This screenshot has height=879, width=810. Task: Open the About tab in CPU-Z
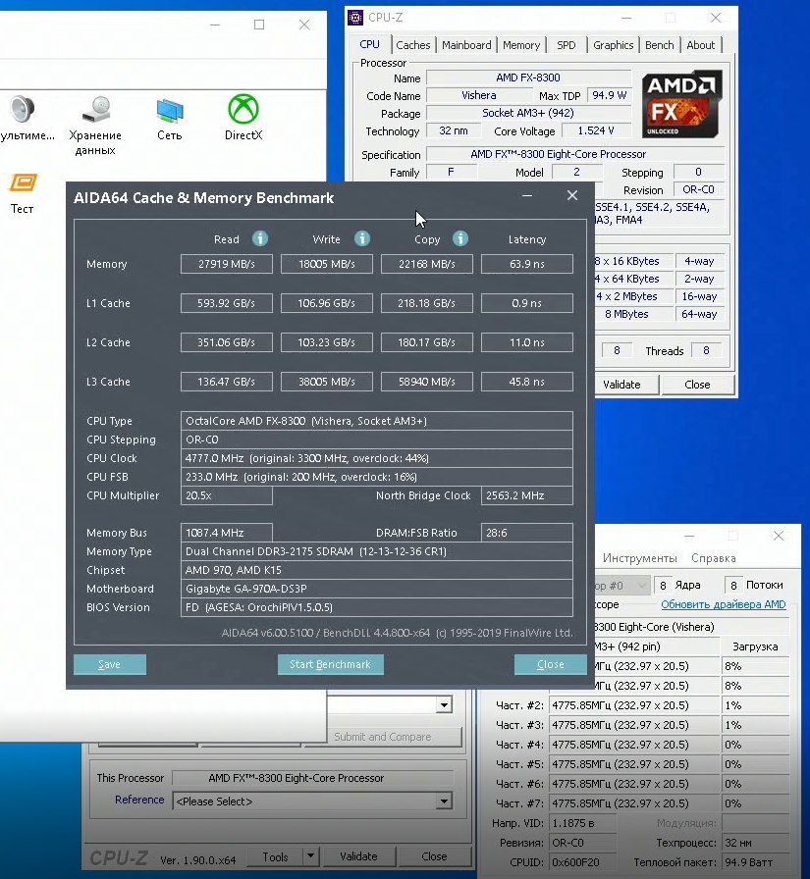click(701, 45)
